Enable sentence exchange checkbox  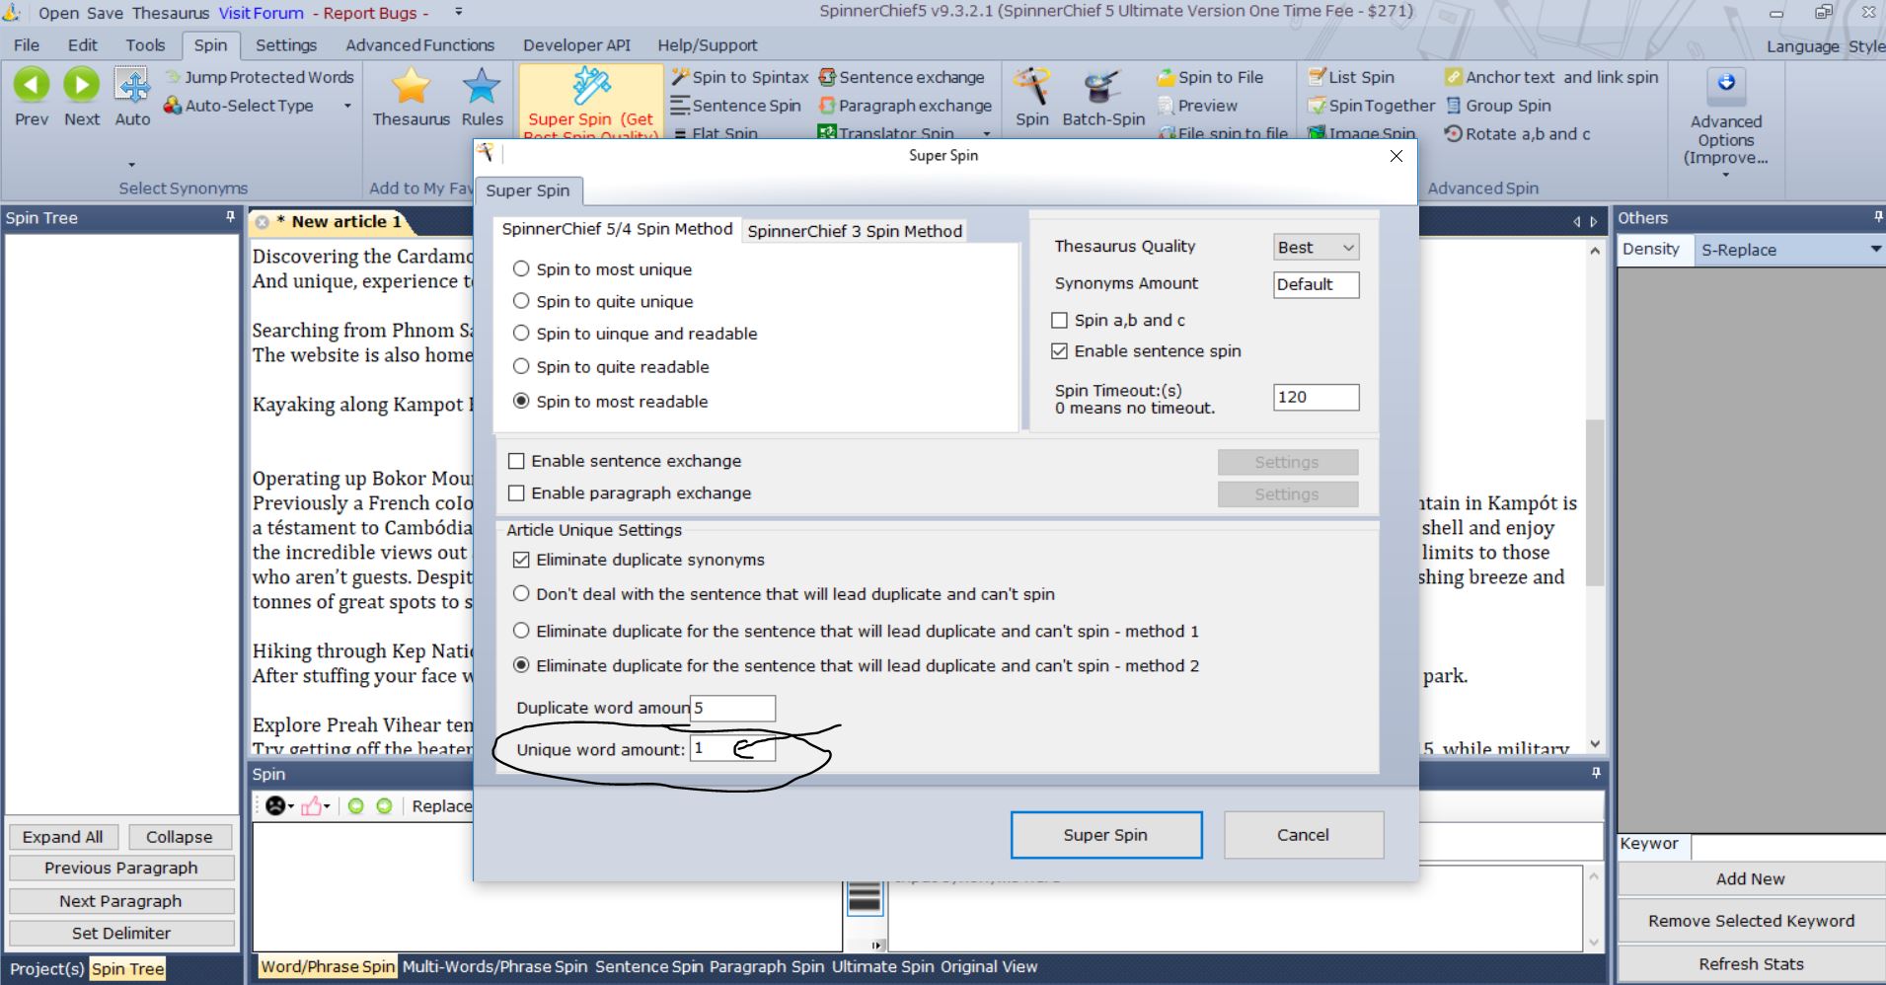point(516,461)
